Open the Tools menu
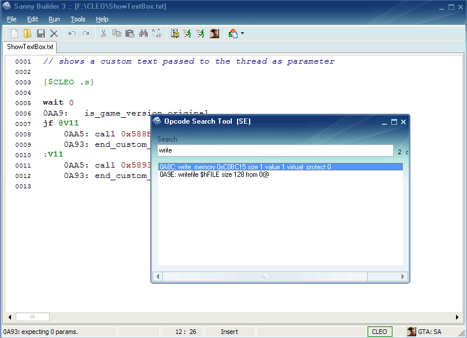 coord(77,19)
